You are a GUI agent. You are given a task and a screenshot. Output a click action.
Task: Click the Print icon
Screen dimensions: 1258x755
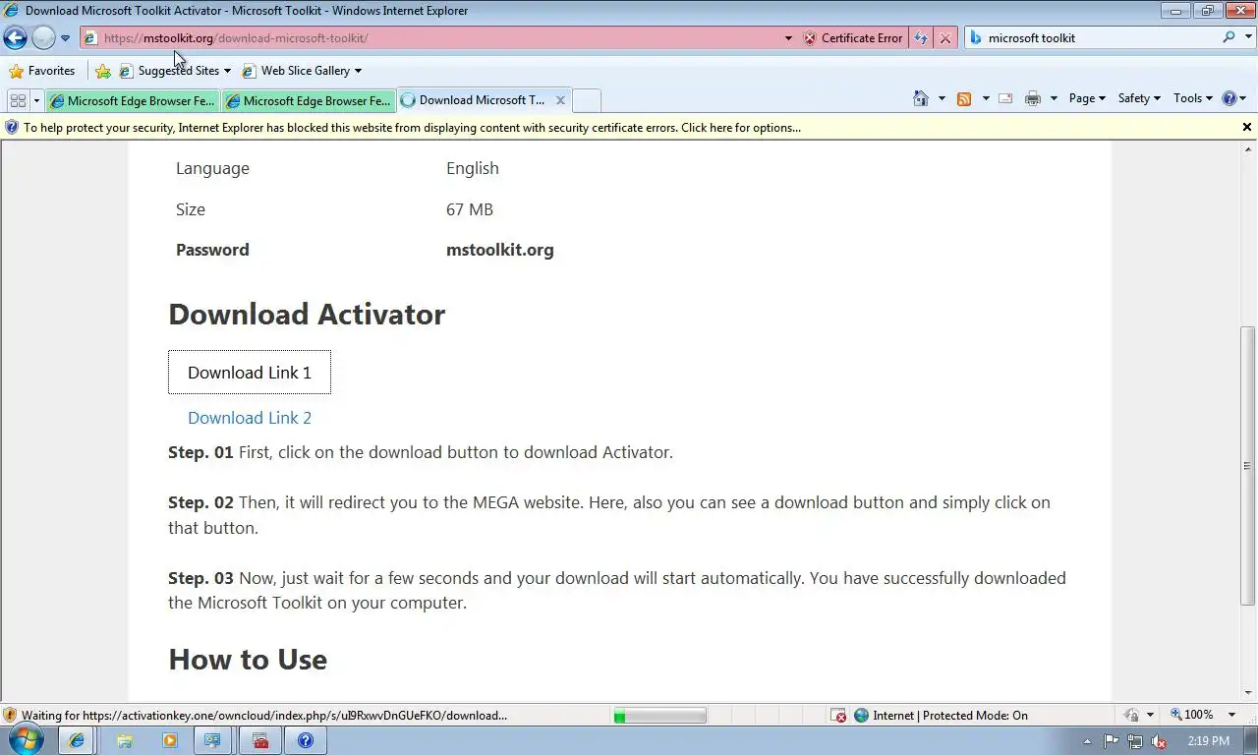click(x=1033, y=98)
